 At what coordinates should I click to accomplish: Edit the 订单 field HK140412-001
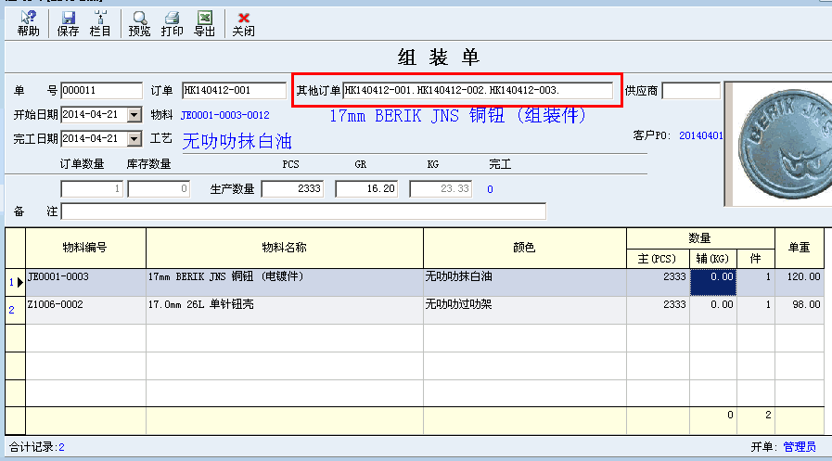coord(234,90)
